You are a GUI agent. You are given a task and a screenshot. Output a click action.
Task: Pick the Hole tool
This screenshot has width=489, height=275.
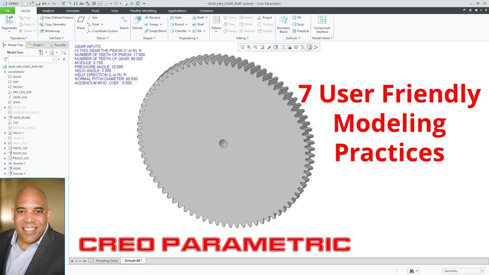(176, 18)
